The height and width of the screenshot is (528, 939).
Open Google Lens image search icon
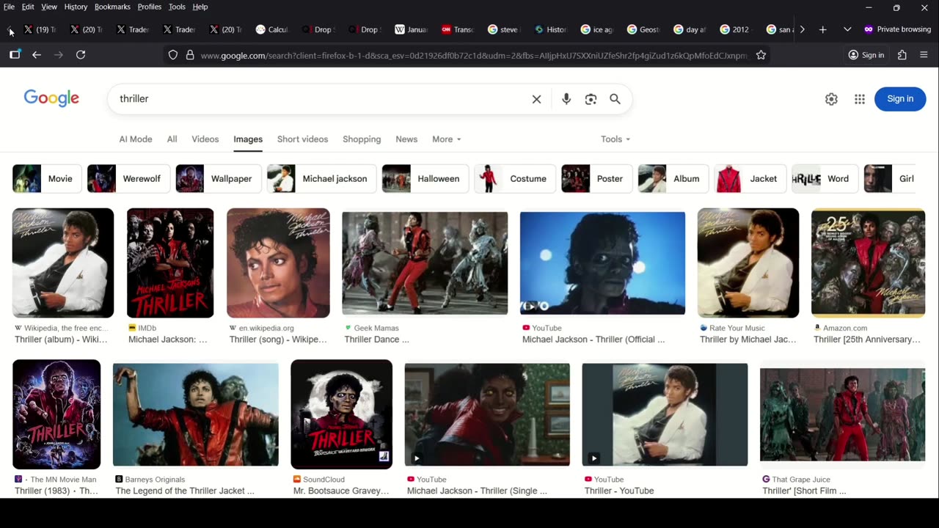click(591, 99)
